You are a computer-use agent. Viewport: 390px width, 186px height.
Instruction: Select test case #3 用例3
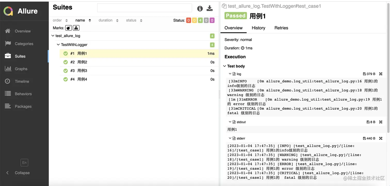(139, 70)
